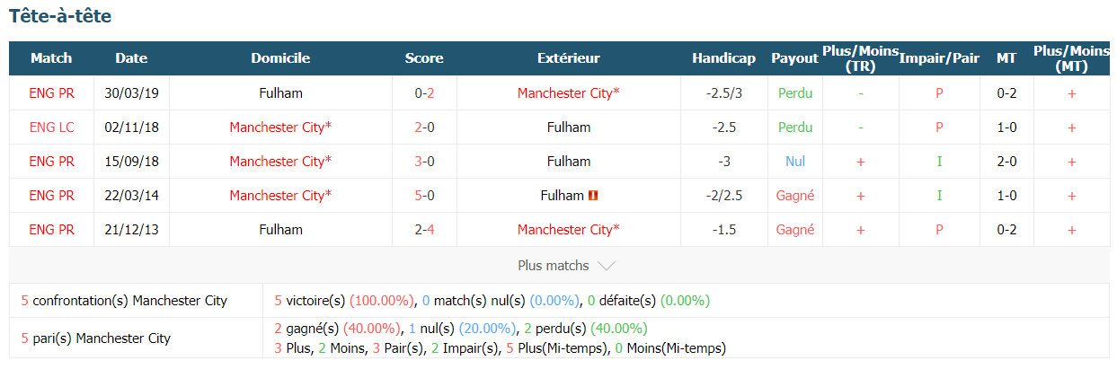Select the Gagné payout in 22/03/14 row

point(795,196)
